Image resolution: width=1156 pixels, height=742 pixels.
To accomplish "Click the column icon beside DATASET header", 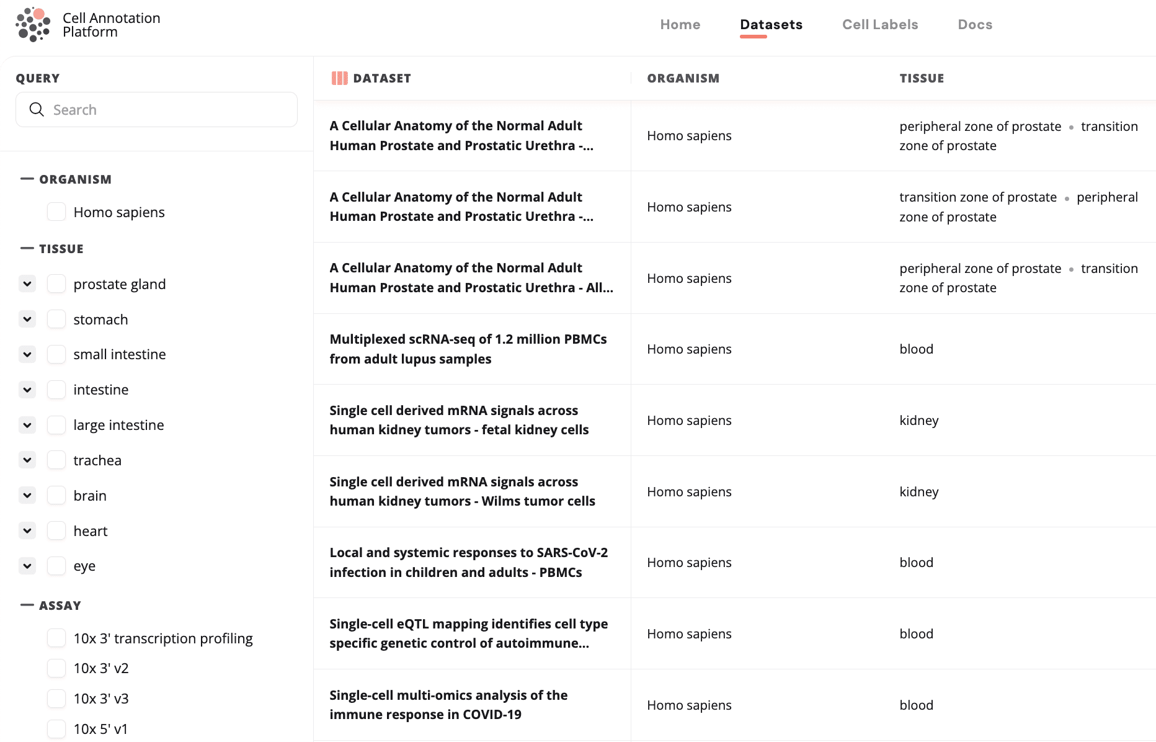I will coord(339,78).
